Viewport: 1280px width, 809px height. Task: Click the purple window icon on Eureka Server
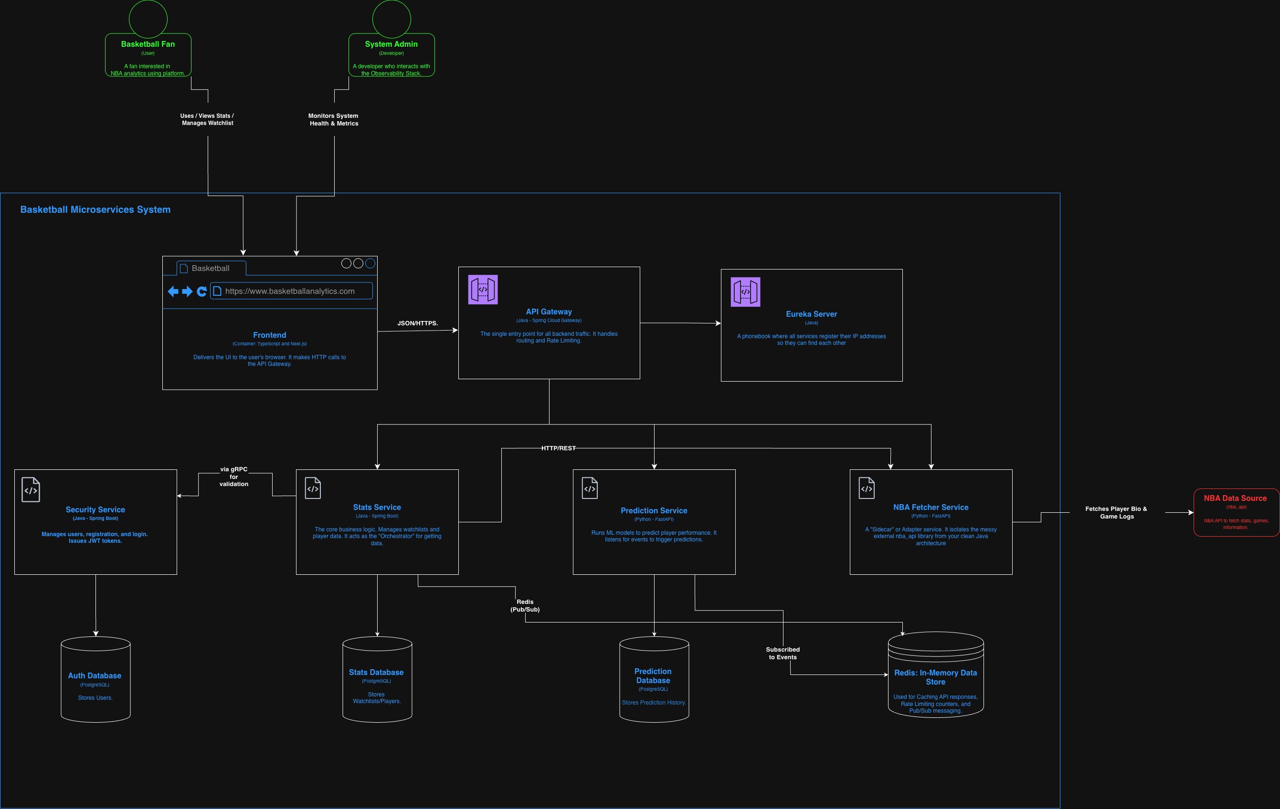click(745, 291)
